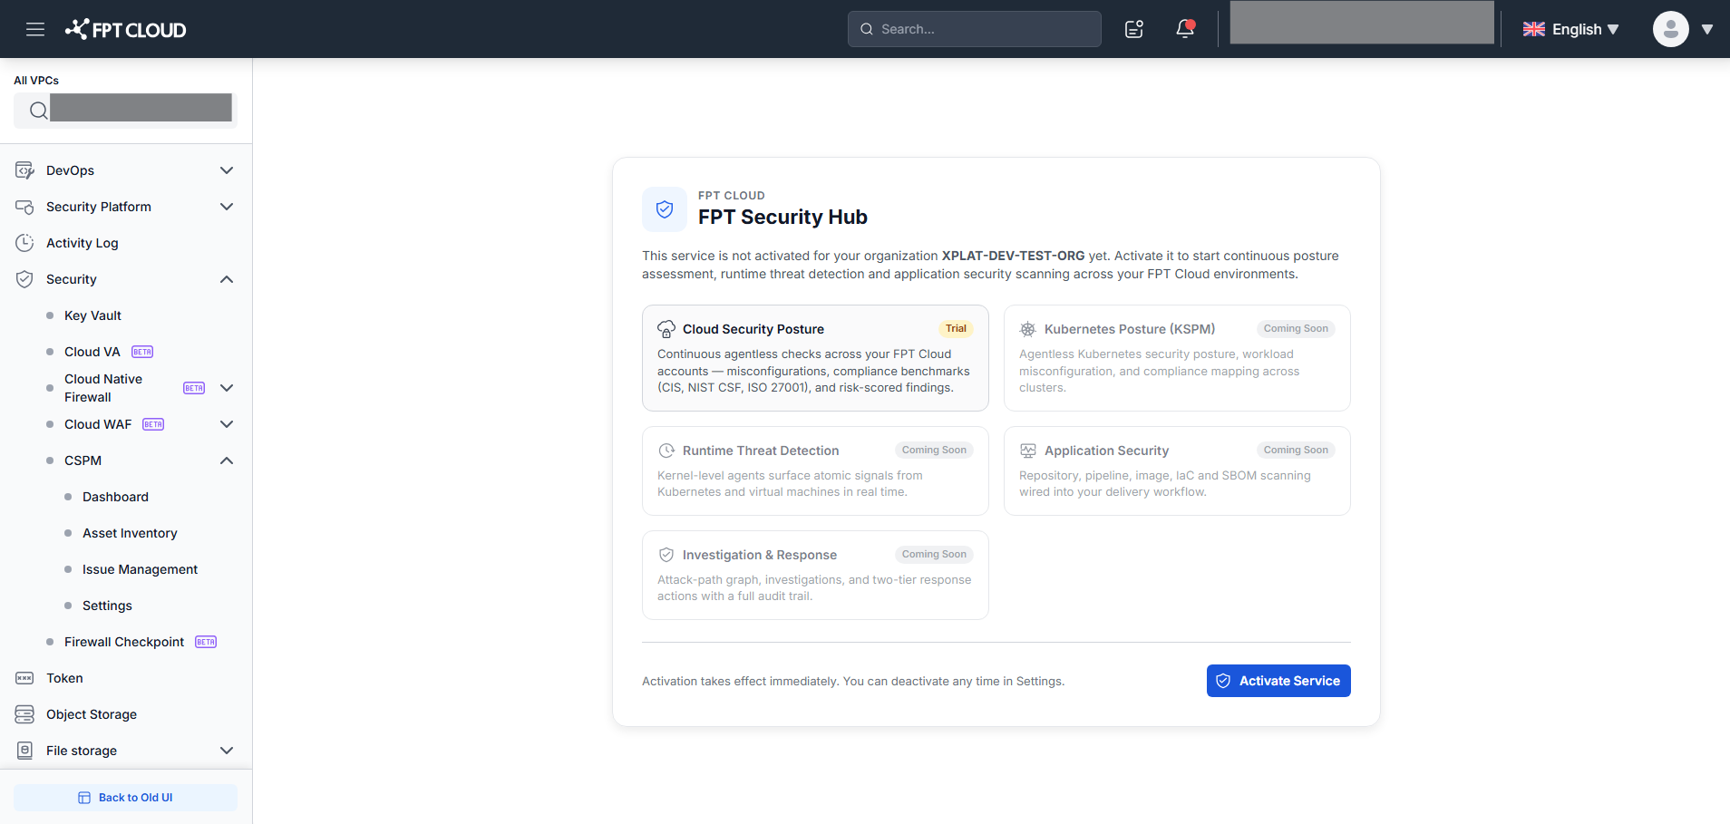Click the redacted account box in header
This screenshot has width=1730, height=824.
pos(1362,23)
